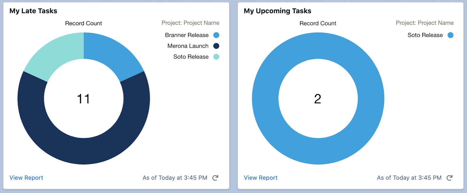Refresh the My Upcoming Tasks chart

[x=449, y=178]
